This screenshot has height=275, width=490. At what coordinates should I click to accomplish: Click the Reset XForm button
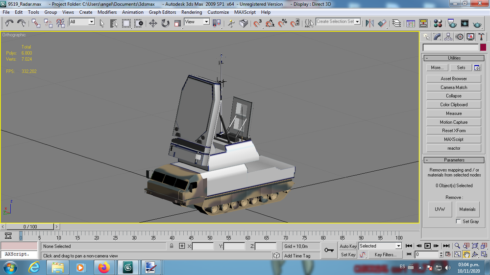coord(454,131)
